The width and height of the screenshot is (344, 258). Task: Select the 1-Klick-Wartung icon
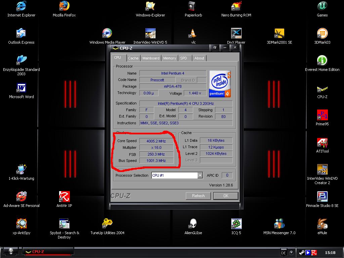(21, 169)
